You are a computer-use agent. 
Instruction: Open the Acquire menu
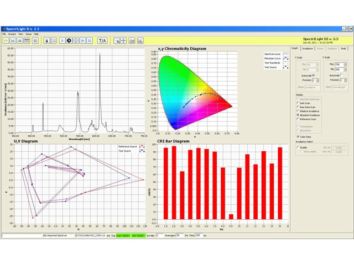point(12,34)
